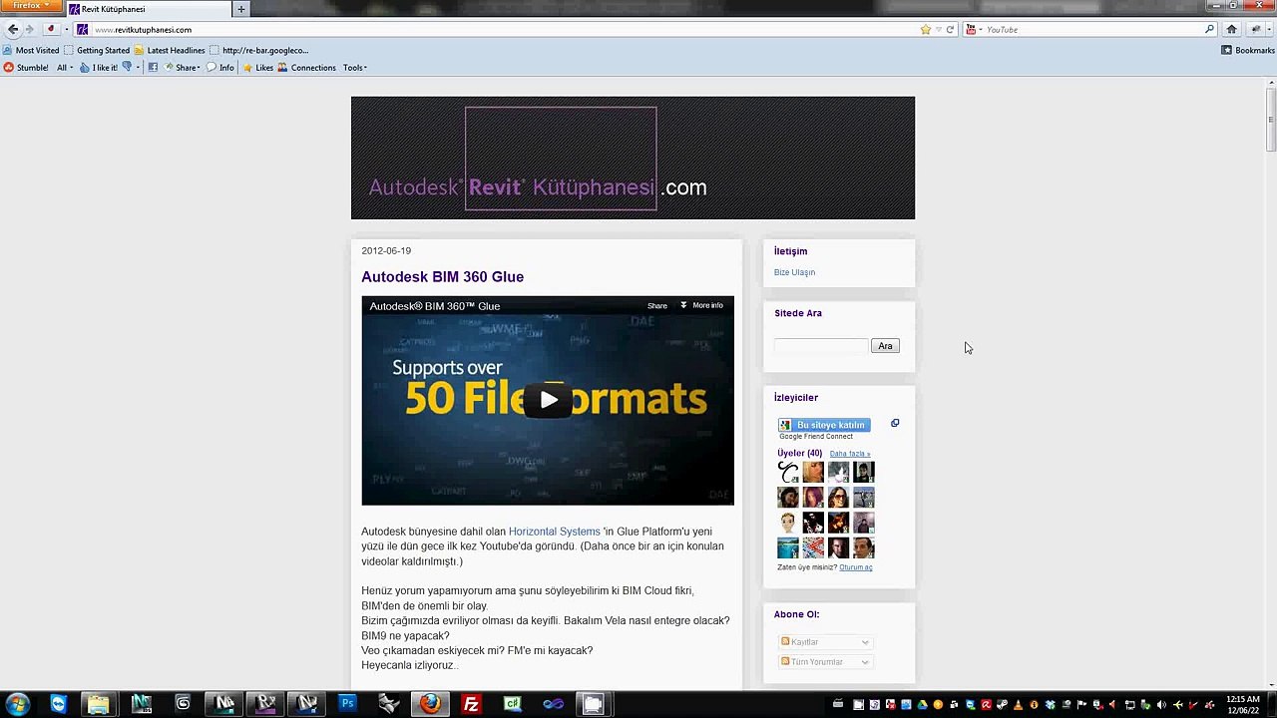Open the Autodesk BIM 360 Glue post title

coord(442,277)
